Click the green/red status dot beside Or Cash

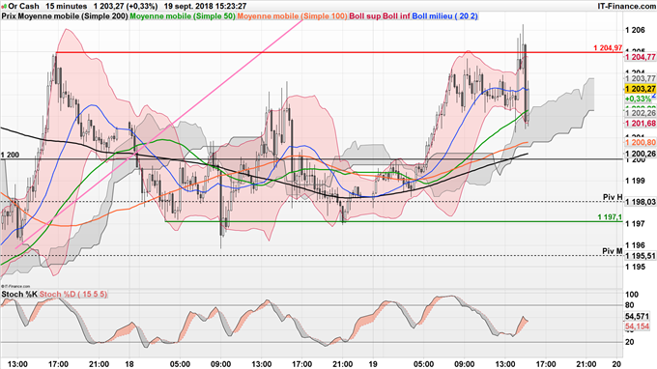pos(4,7)
